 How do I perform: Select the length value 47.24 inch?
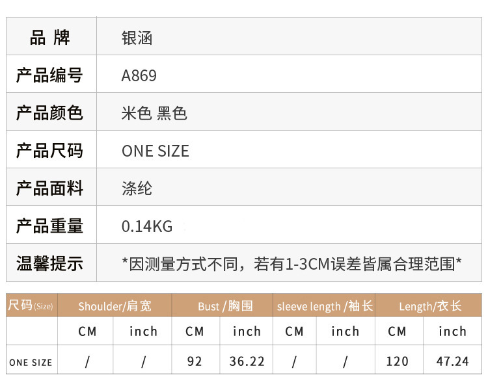(452, 362)
